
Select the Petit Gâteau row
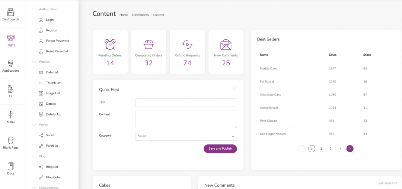pos(326,121)
